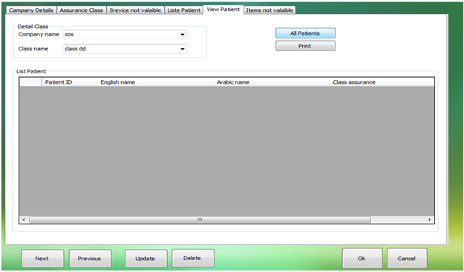Viewport: 464px width, 272px height.
Task: Go to the Liste Patient tab
Action: pos(184,10)
